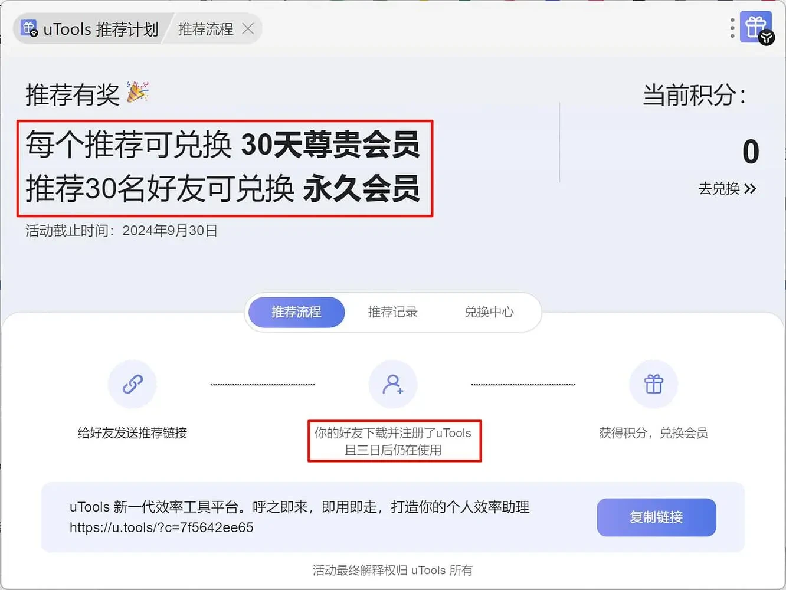Click the referral URL https://u.tools/?c=7f5642ee65
Screen dimensions: 786x590
[162, 527]
